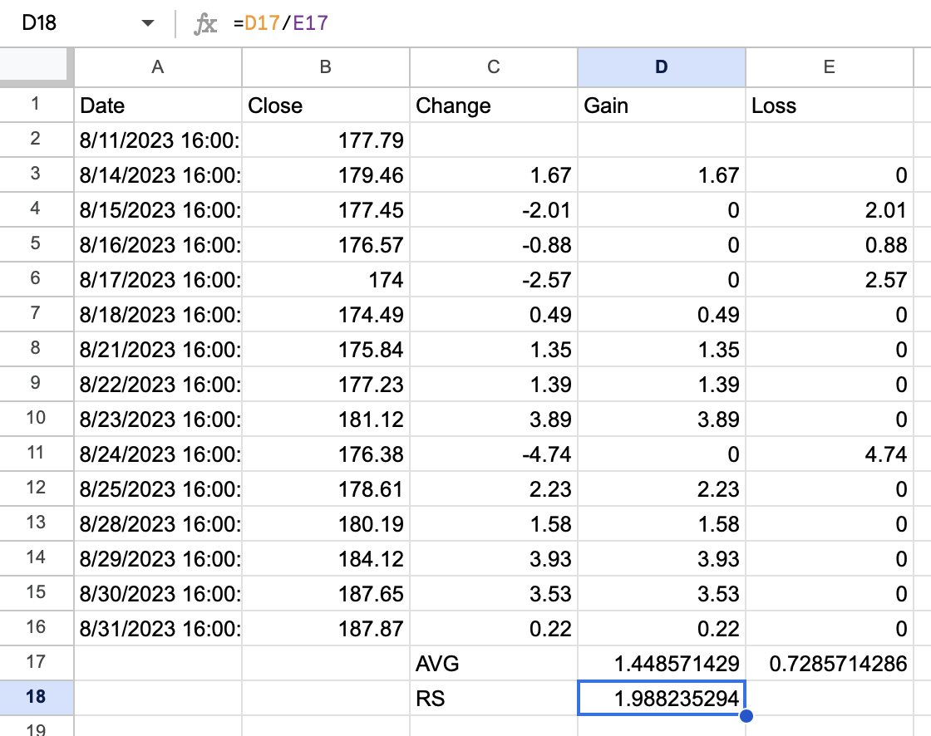Select the column A header

(158, 67)
